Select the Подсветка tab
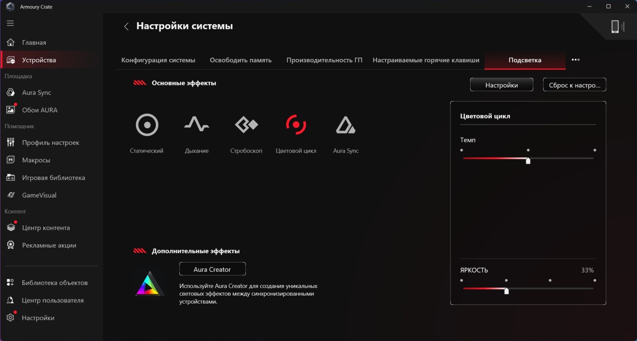This screenshot has height=341, width=637. tap(525, 60)
